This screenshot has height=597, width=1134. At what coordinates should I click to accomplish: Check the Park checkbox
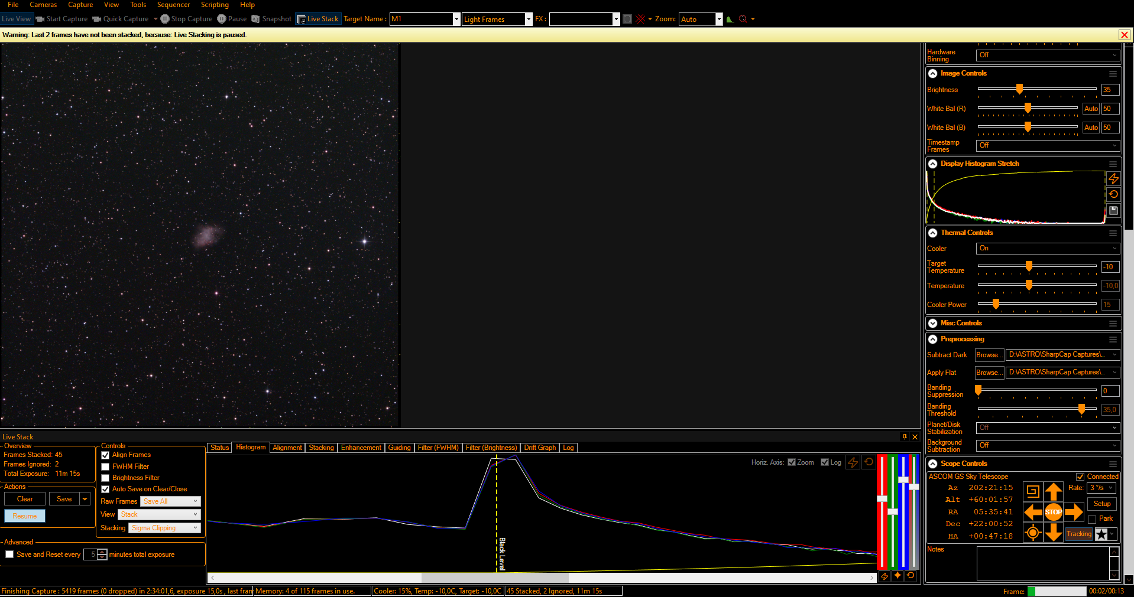tap(1092, 519)
